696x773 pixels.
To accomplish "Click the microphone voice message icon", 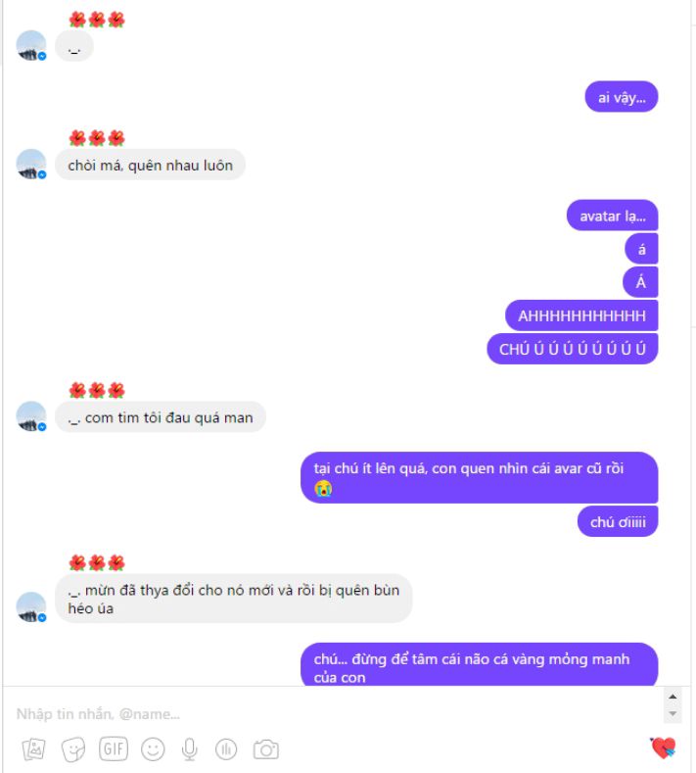I will tap(189, 749).
